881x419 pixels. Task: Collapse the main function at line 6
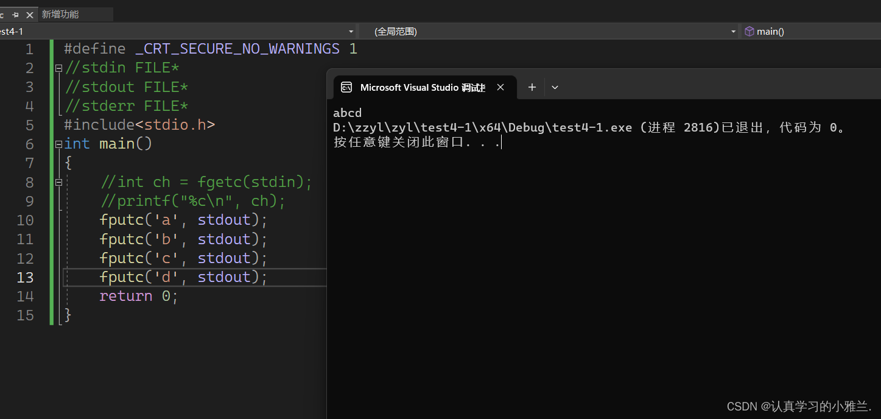click(x=58, y=144)
